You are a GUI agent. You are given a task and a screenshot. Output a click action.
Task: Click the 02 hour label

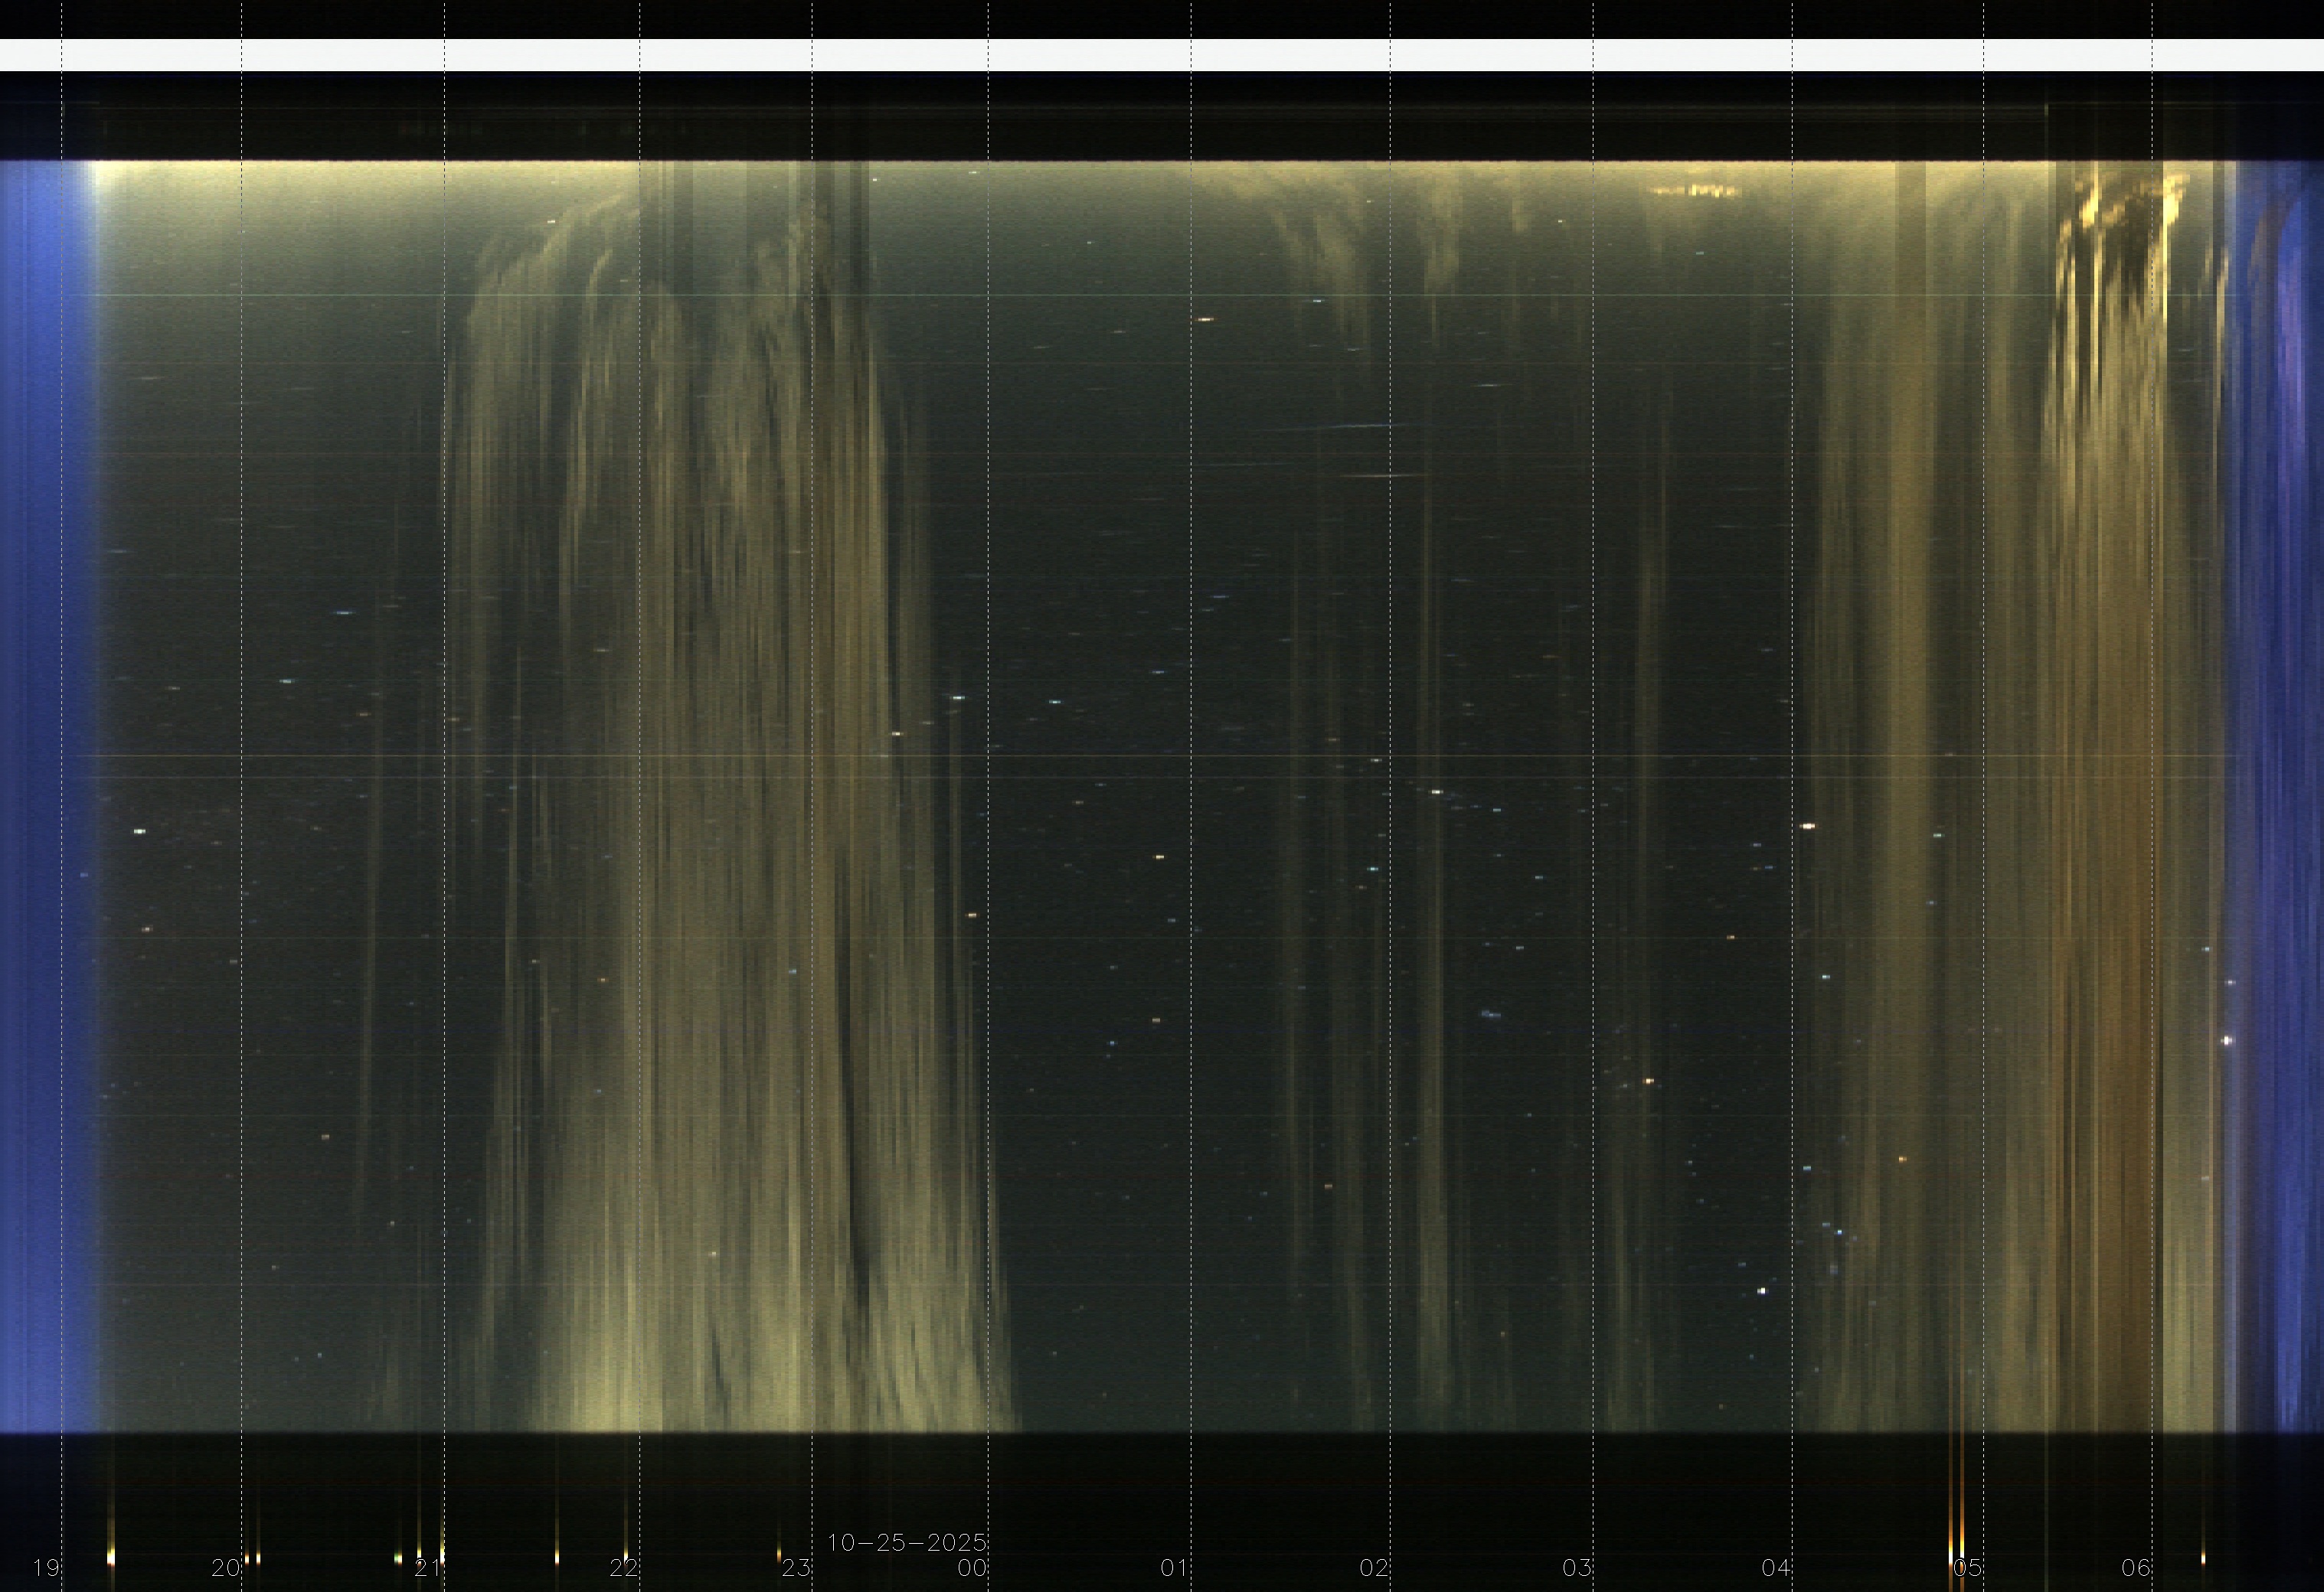click(1374, 1567)
